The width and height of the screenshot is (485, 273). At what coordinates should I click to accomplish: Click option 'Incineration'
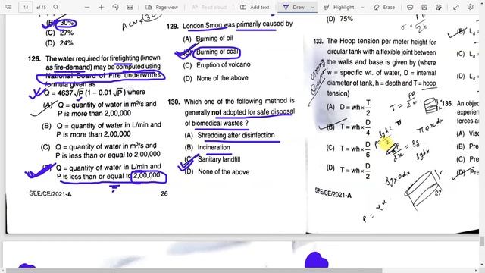214,147
